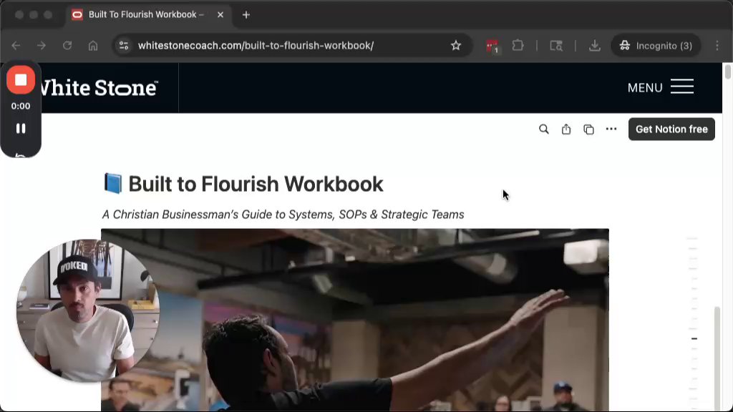Close the Built To Flourish Workbook tab

(x=220, y=15)
